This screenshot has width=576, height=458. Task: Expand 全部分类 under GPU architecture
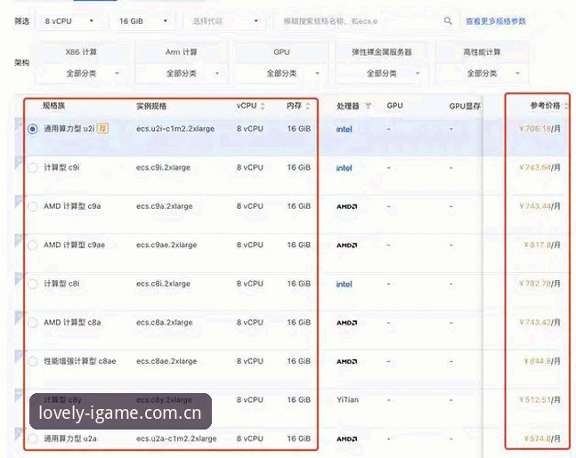click(x=281, y=74)
